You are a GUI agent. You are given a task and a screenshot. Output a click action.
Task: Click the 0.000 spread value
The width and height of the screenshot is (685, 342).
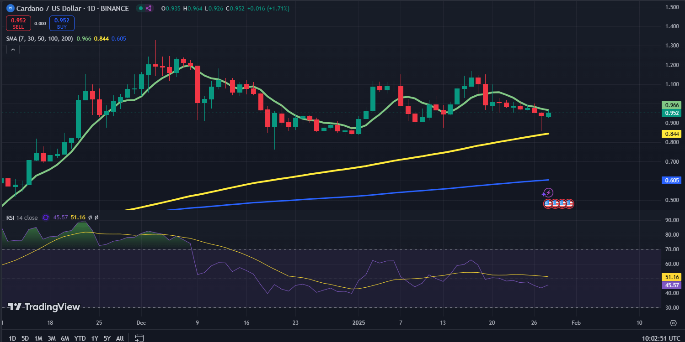coord(40,24)
